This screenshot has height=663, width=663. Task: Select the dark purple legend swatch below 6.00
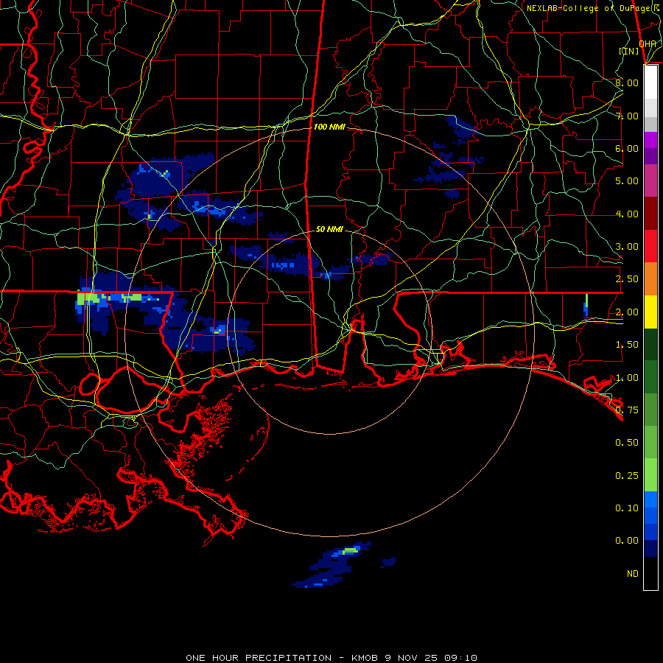pyautogui.click(x=650, y=156)
